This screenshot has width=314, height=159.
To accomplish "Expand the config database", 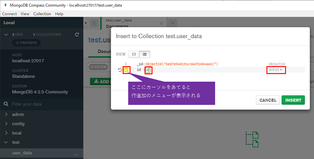I will 6,123.
